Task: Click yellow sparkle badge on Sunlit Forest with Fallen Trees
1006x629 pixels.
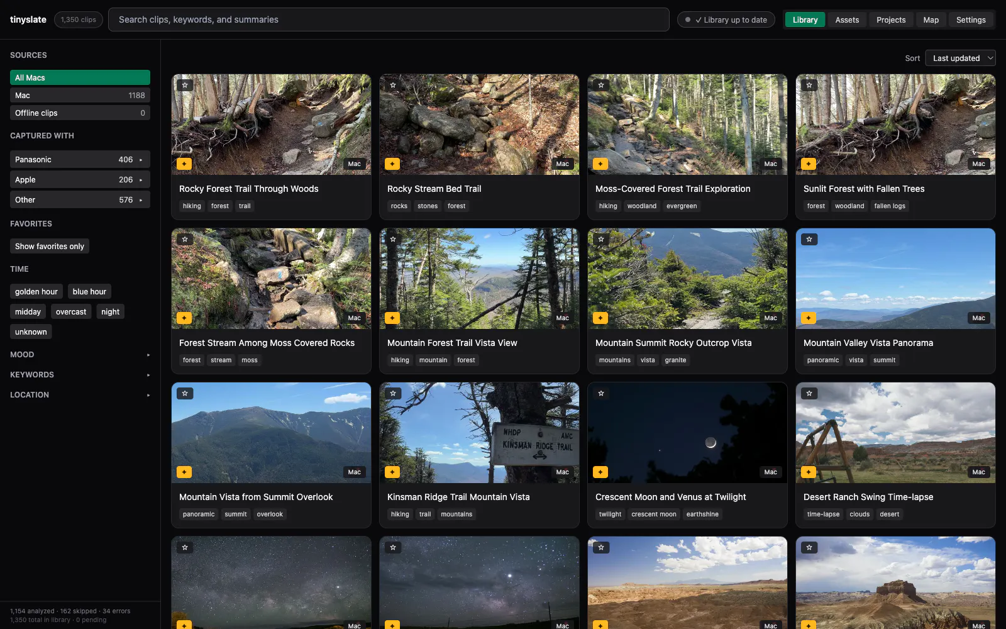Action: click(809, 164)
